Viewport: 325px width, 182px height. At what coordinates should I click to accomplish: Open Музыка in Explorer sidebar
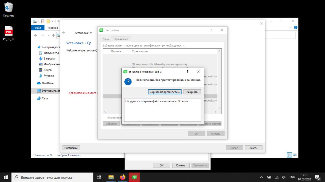[46, 76]
